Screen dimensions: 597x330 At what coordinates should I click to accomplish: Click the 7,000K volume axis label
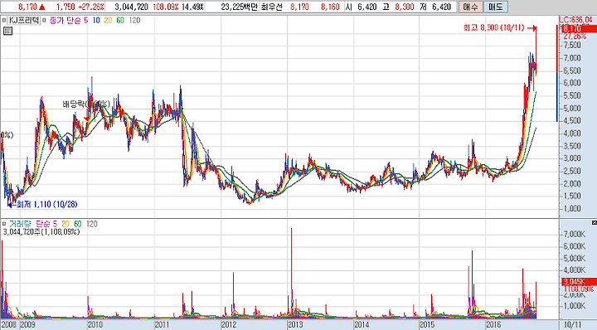[574, 234]
